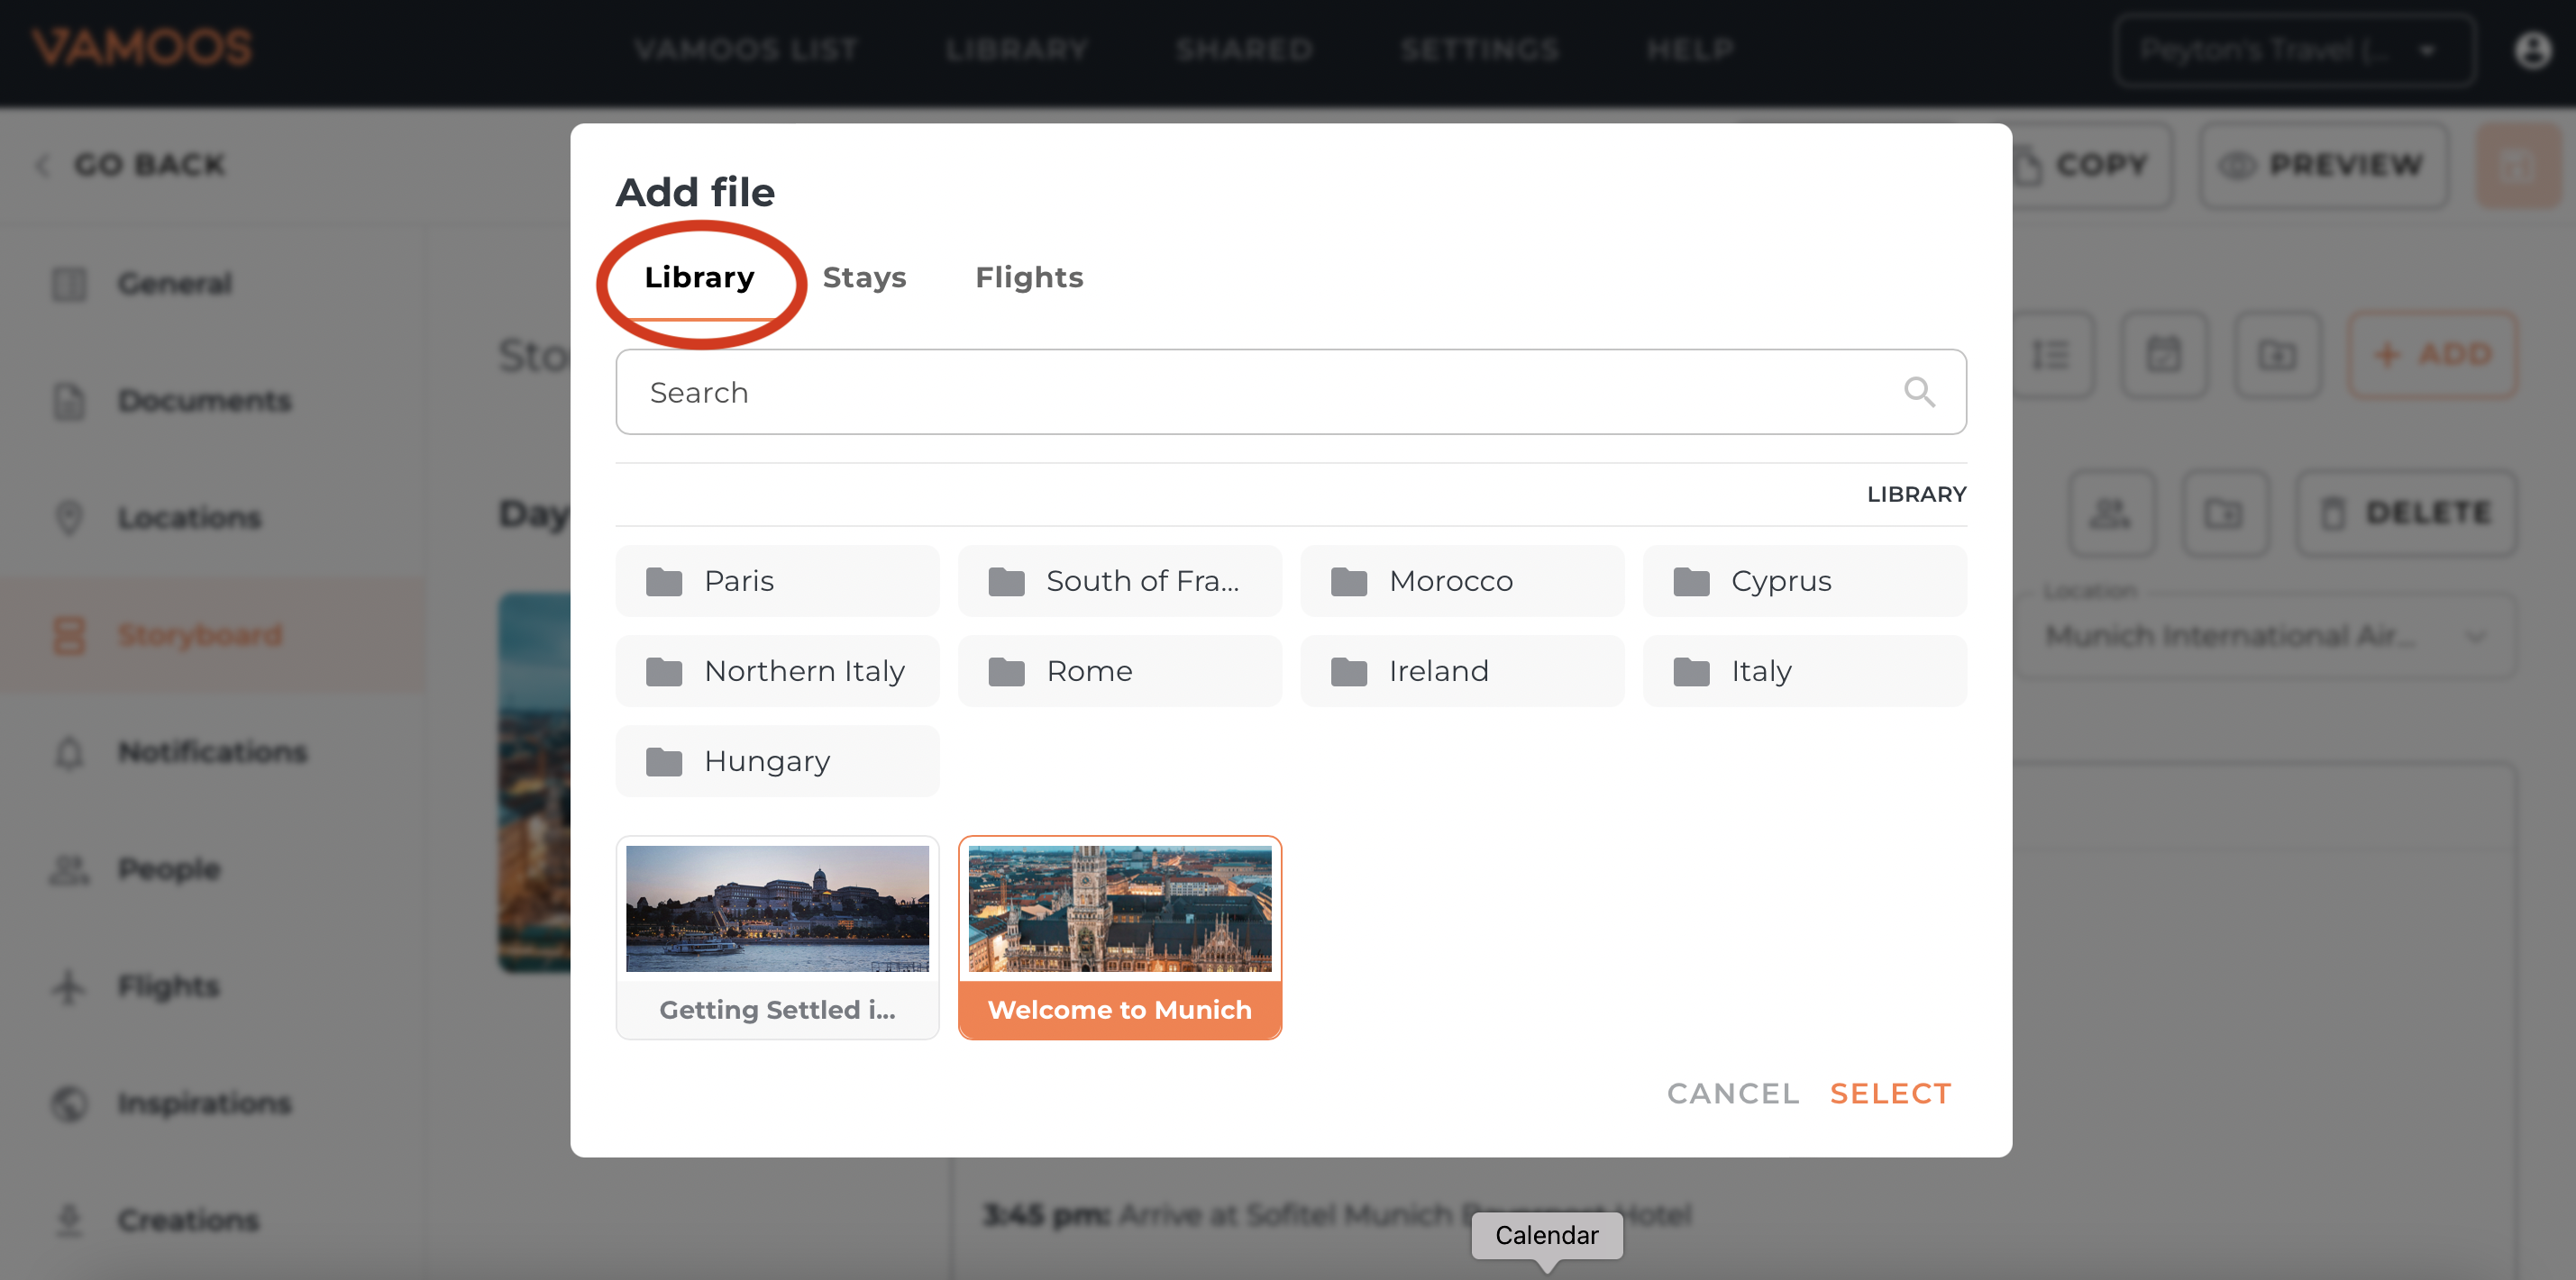Click the search magnifier icon

click(x=1918, y=392)
